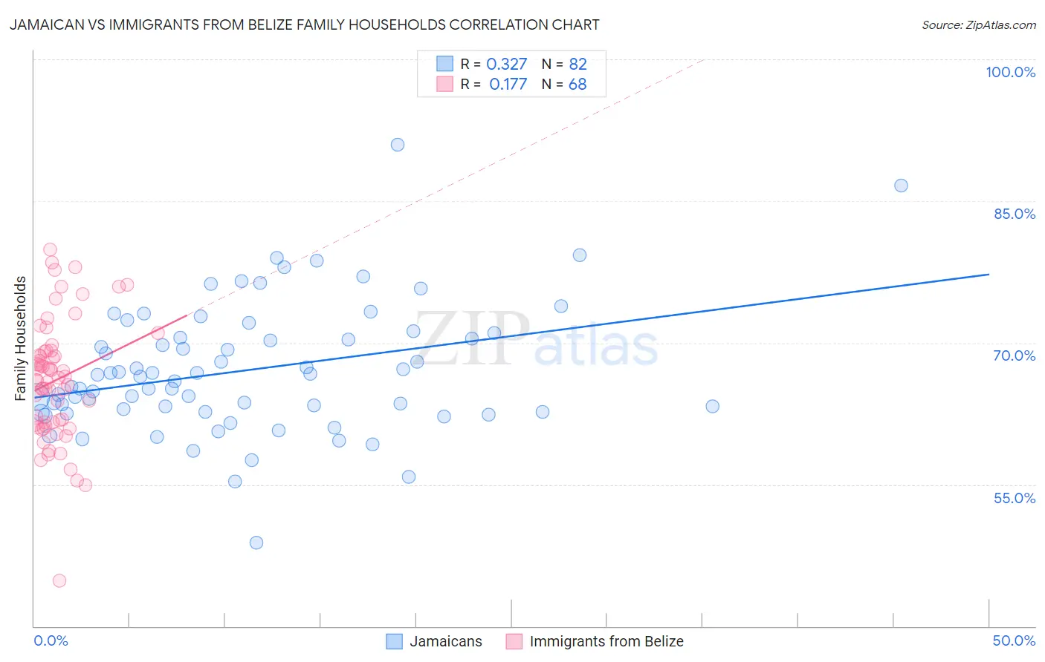Image resolution: width=1045 pixels, height=662 pixels.
Task: Click the pink Immigrants from Belize legend swatch
Action: (x=514, y=641)
